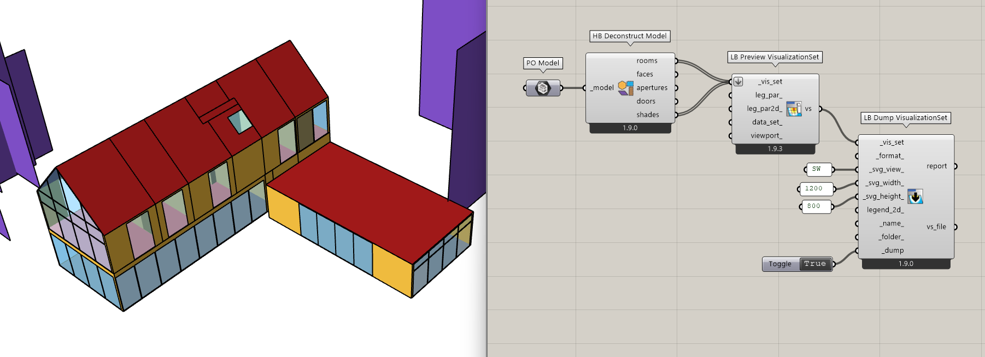
Task: Click the HB Deconstruct Model component icon
Action: (625, 88)
